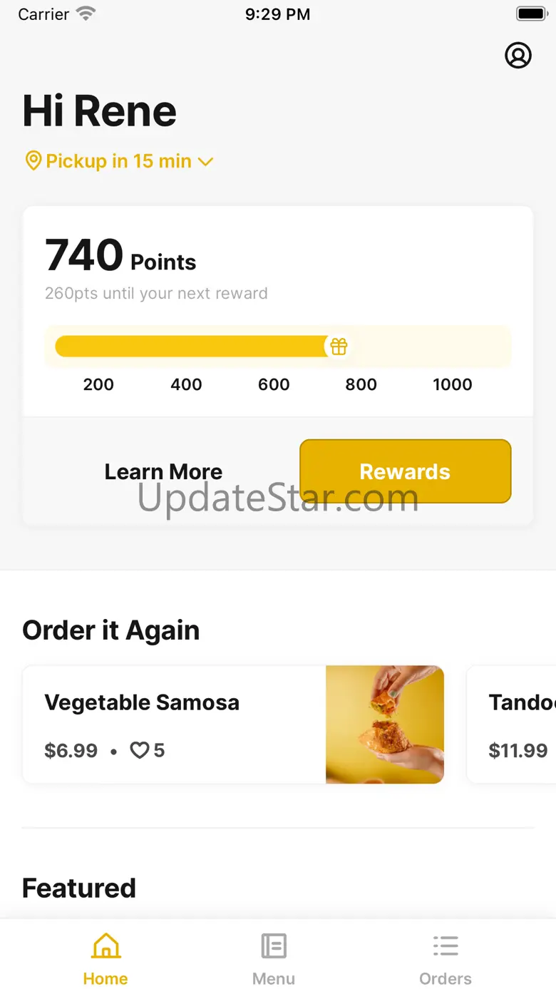This screenshot has height=989, width=556.
Task: Tap the Wi-Fi status icon
Action: tap(86, 14)
